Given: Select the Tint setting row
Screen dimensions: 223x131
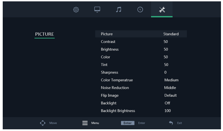Looking at the screenshot, I should point(141,65).
